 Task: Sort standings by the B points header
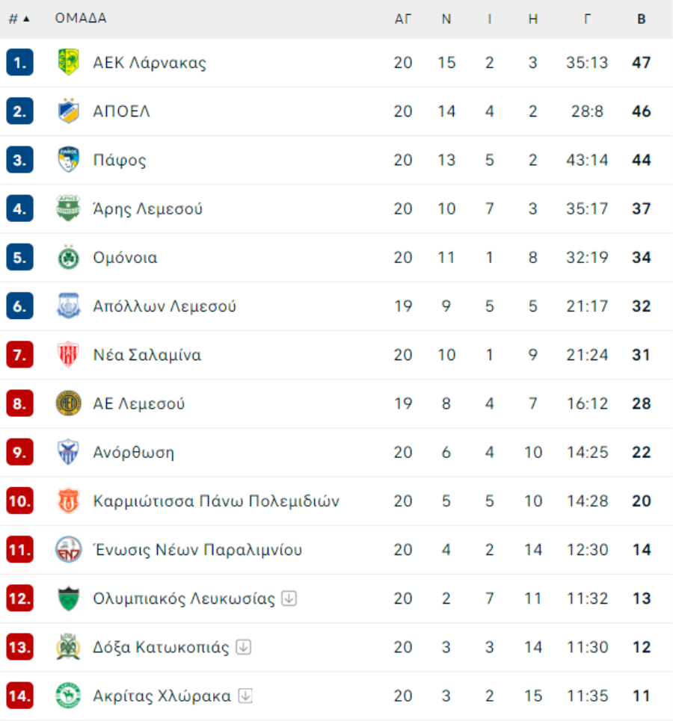(x=642, y=19)
